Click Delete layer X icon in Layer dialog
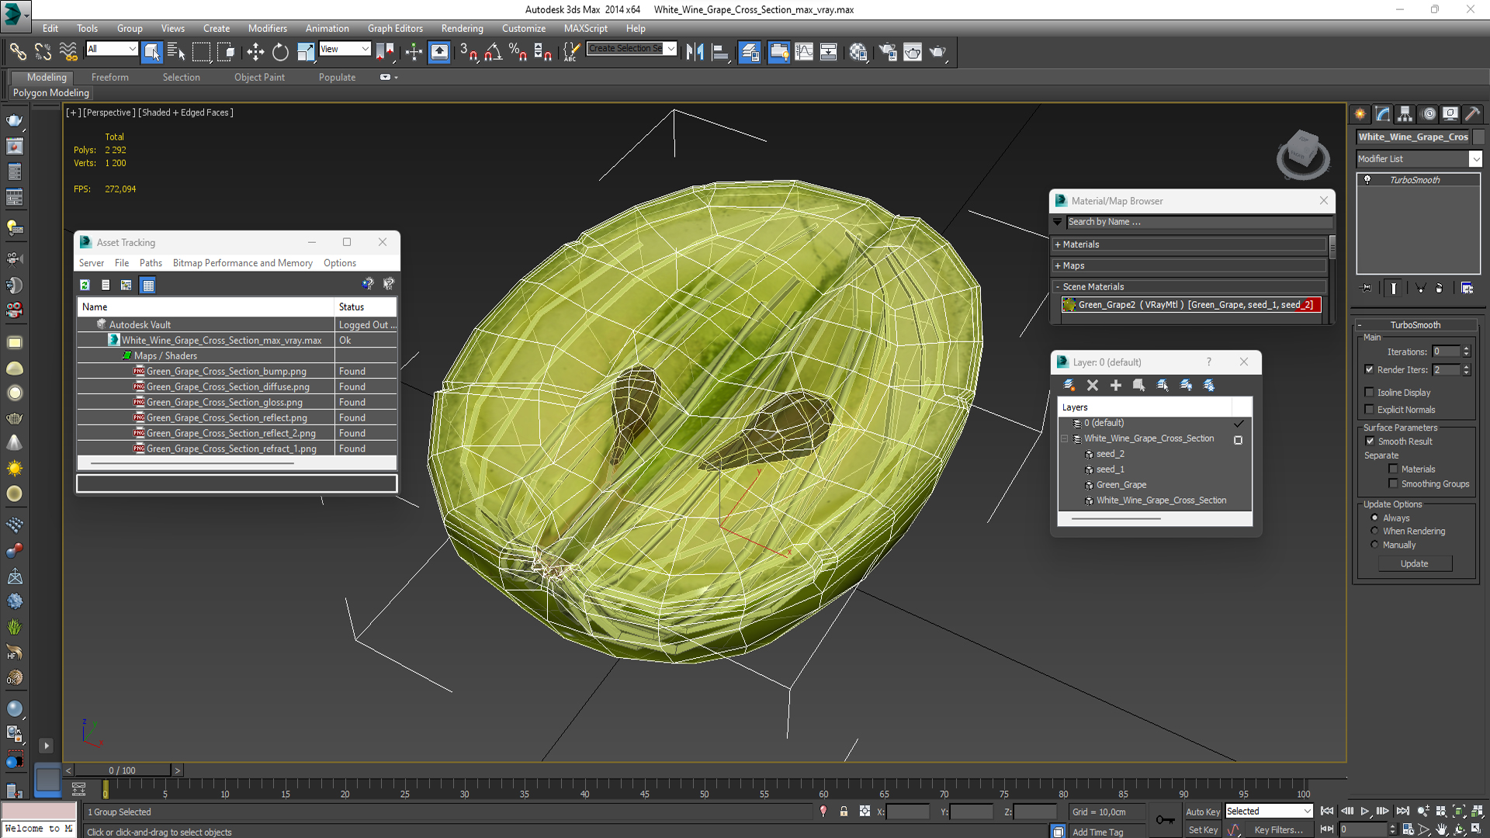1490x838 pixels. pyautogui.click(x=1093, y=385)
